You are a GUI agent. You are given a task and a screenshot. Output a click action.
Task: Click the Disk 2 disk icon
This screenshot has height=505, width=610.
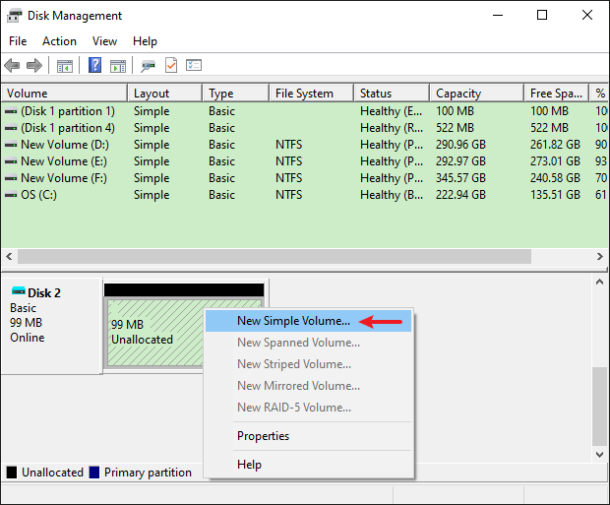coord(19,290)
